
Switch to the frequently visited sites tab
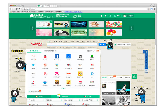pyautogui.click(x=50, y=51)
